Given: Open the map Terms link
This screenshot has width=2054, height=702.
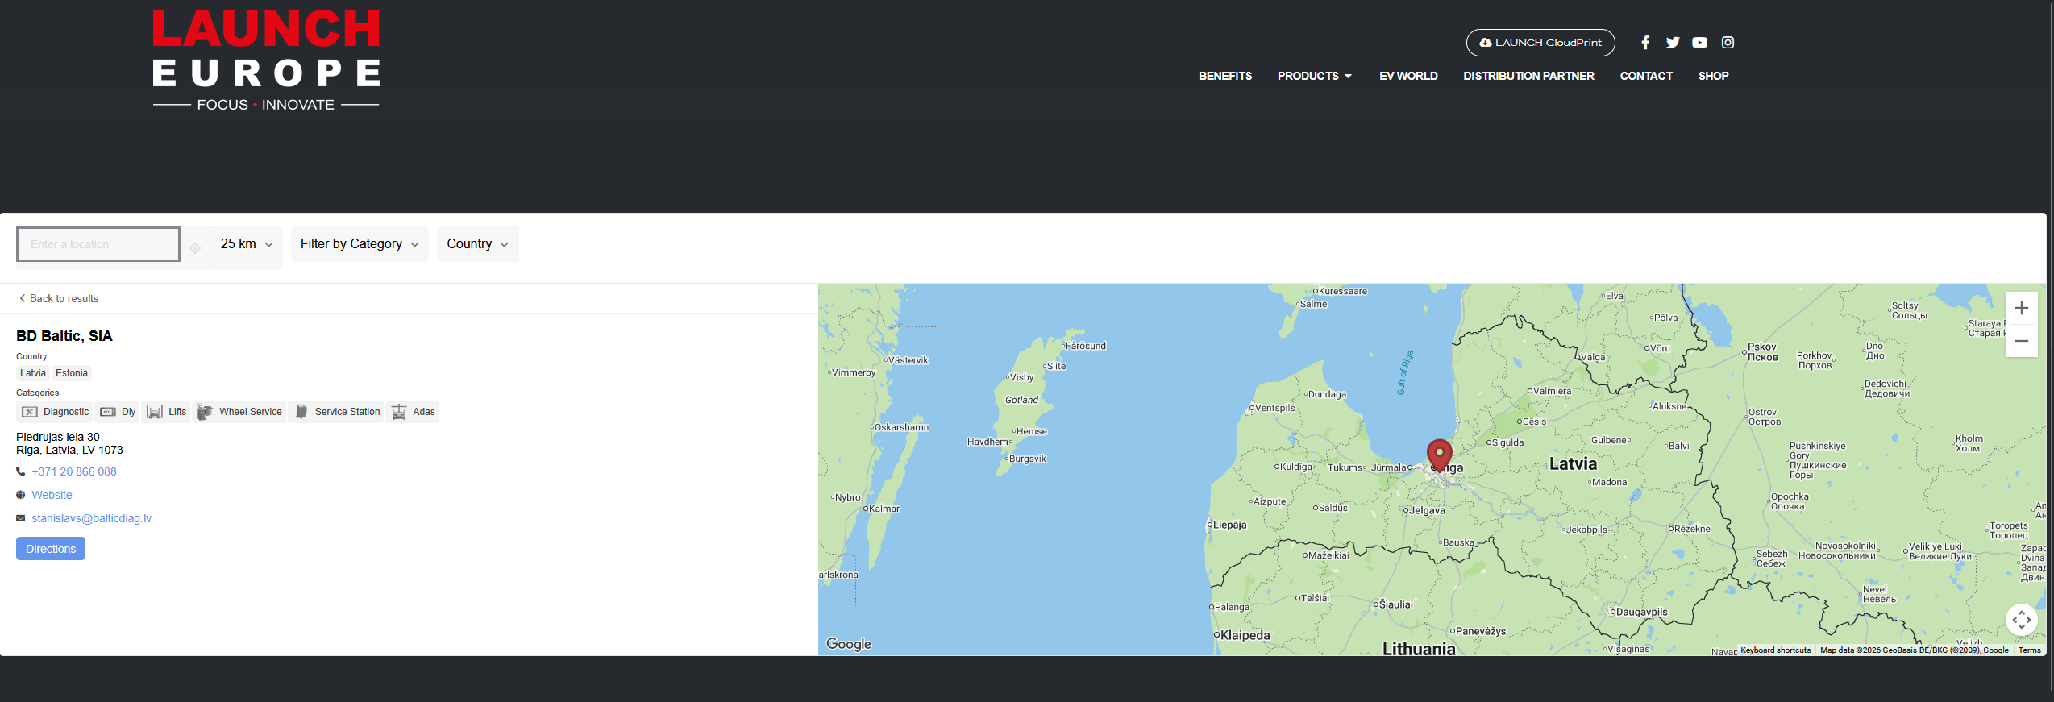Looking at the screenshot, I should tap(2029, 650).
